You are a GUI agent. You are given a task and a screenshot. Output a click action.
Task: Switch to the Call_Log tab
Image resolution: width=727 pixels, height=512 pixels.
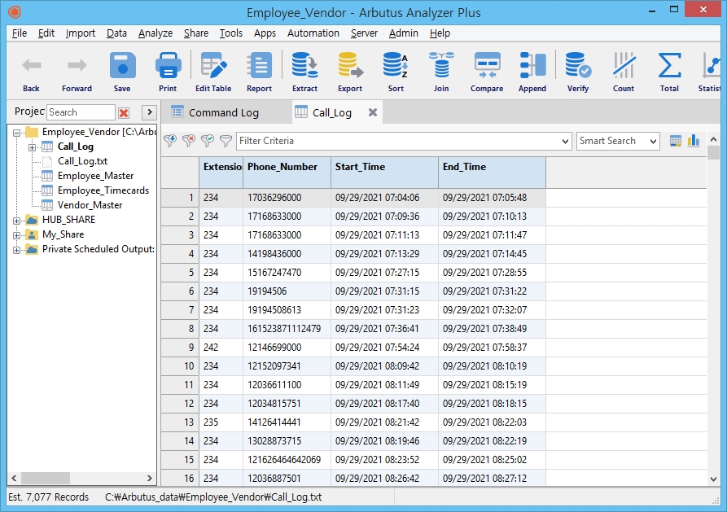click(331, 112)
